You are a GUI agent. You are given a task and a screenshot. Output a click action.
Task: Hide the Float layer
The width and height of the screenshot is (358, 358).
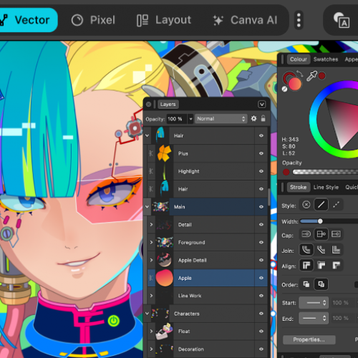tap(261, 331)
